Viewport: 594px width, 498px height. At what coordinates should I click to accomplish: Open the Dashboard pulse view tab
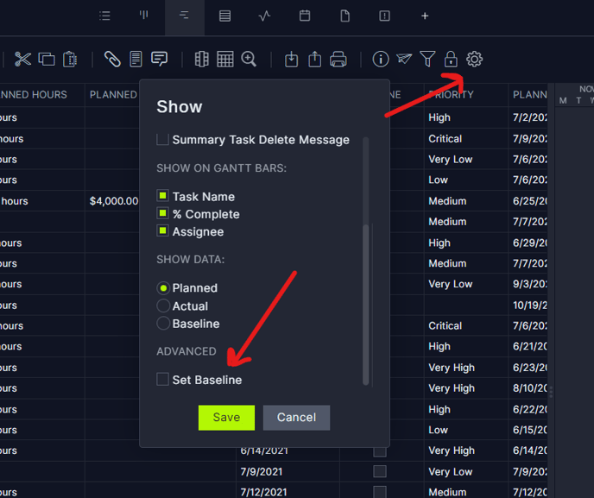click(x=264, y=16)
